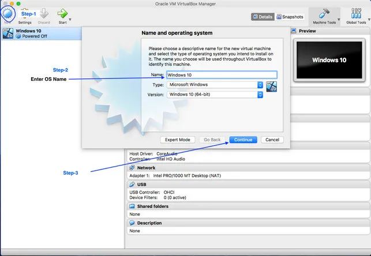The image size is (371, 256).
Task: Click the Network section icon
Action: (132, 168)
